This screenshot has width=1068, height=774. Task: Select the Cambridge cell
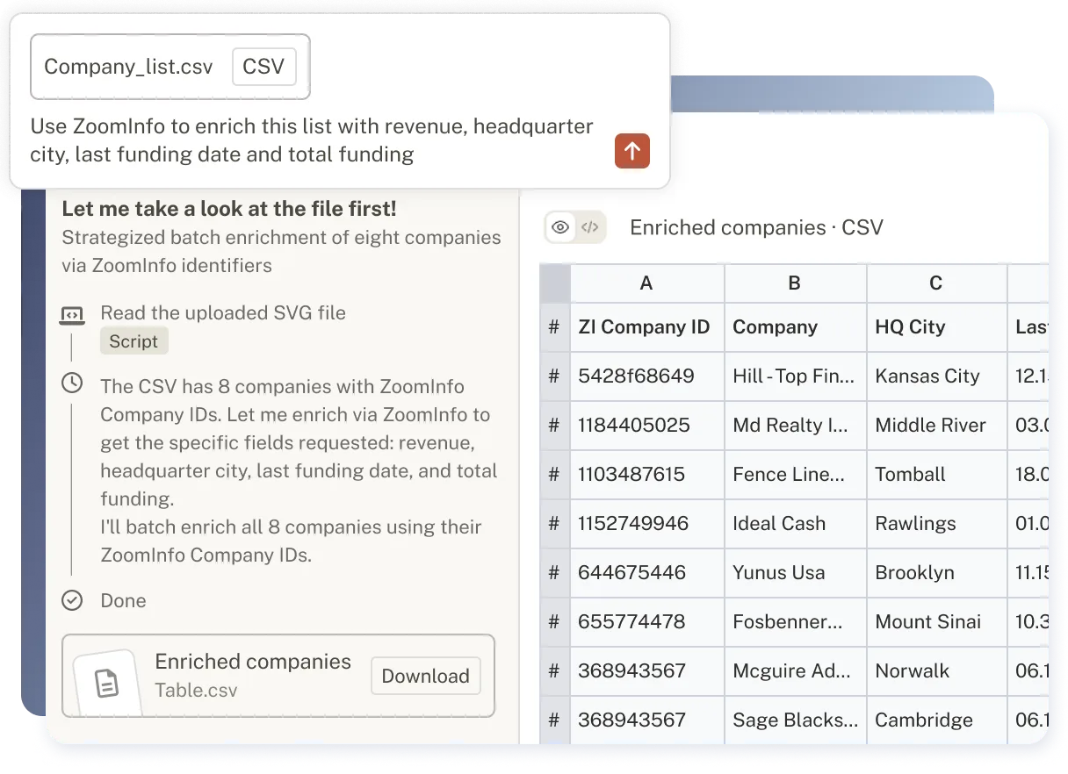(x=936, y=720)
